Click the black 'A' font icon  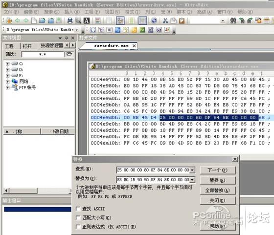[87, 21]
